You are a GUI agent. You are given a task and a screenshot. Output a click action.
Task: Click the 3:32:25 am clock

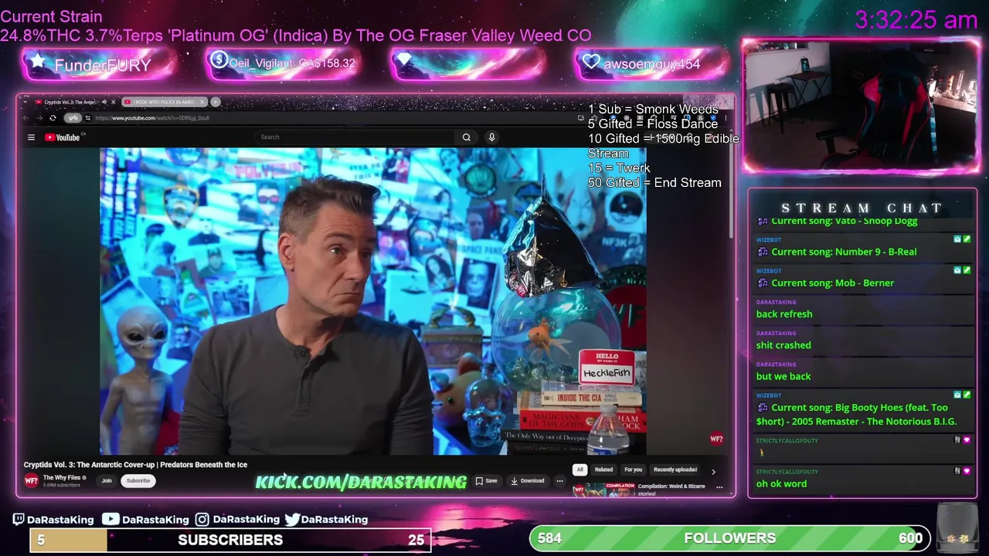pyautogui.click(x=916, y=20)
